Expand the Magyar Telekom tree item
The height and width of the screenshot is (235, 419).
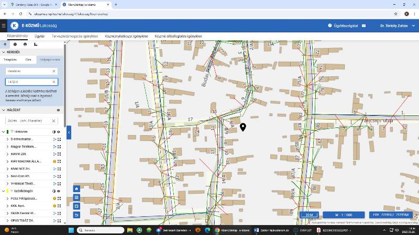click(x=8, y=147)
